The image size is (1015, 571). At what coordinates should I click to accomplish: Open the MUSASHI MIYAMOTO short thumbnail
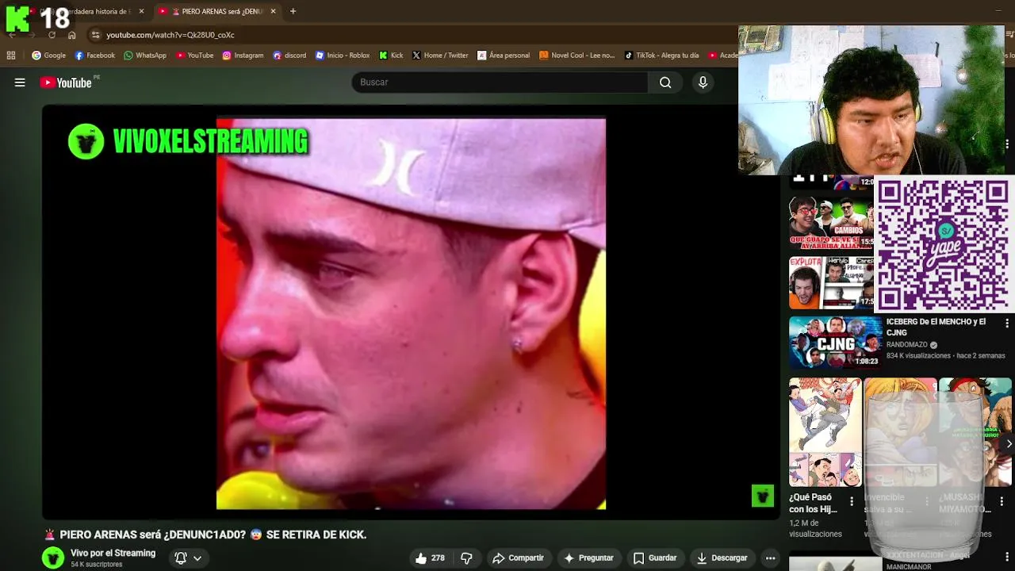[975, 432]
